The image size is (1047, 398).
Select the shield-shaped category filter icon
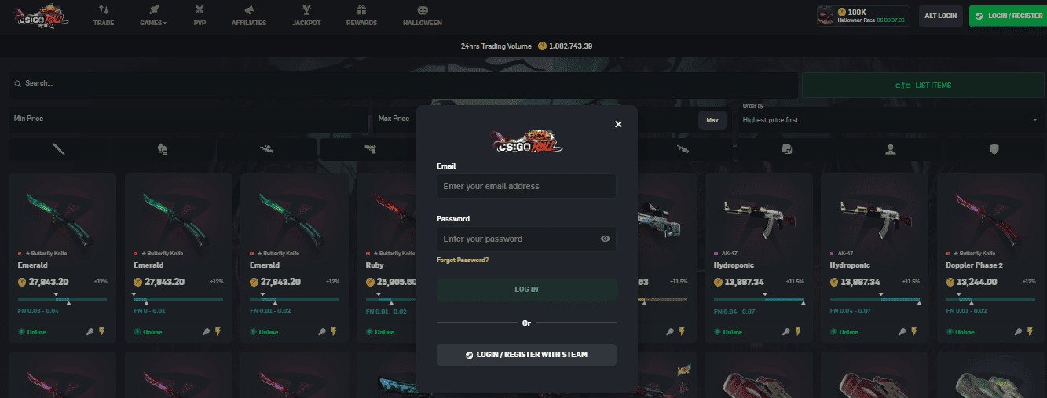(x=994, y=149)
